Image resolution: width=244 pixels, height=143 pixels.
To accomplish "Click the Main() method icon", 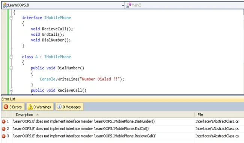I will 128,5.
